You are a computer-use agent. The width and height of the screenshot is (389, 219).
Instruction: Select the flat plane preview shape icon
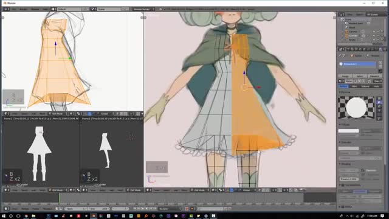(379, 99)
